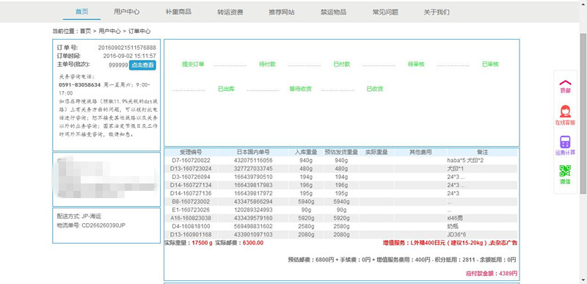Open the 转运资费 menu item

(230, 12)
